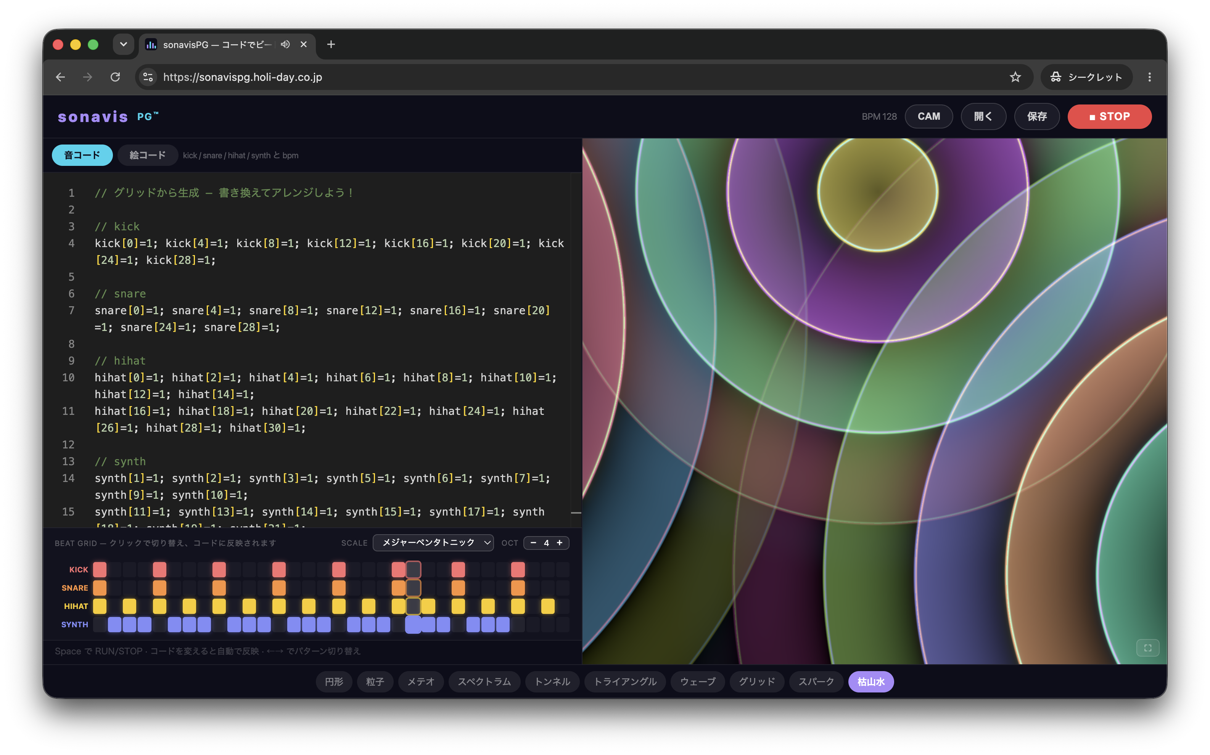Switch to the 音コード tab

[x=82, y=155]
